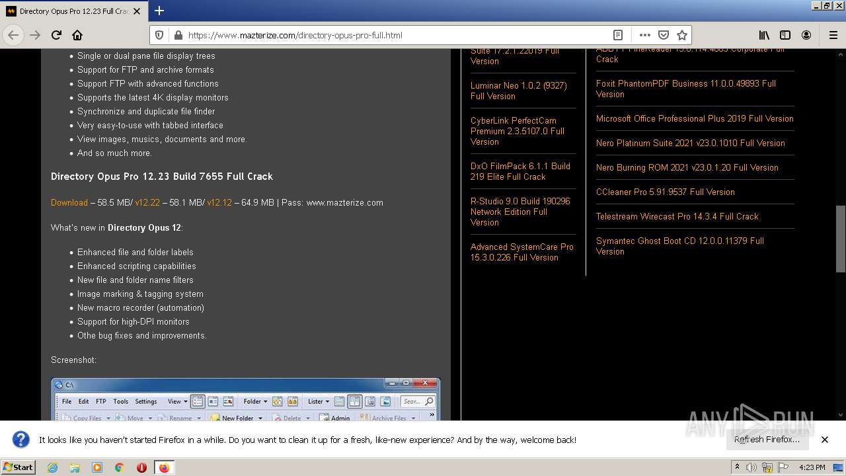Show hidden system tray icons
The height and width of the screenshot is (476, 846).
[x=737, y=467]
